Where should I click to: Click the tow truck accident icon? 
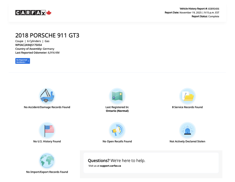pos(47,96)
